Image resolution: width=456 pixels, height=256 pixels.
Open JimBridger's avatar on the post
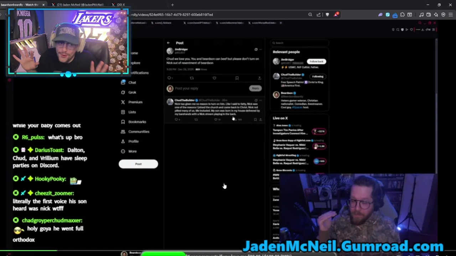pos(170,51)
